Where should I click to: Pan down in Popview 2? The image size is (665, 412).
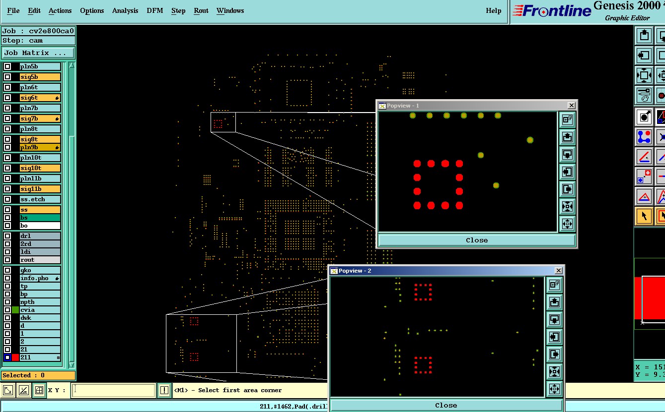[554, 319]
